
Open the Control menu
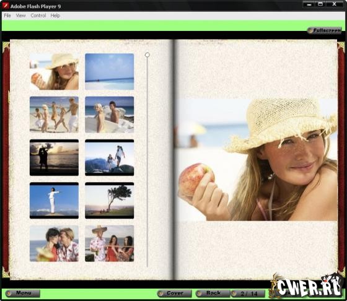pyautogui.click(x=38, y=15)
